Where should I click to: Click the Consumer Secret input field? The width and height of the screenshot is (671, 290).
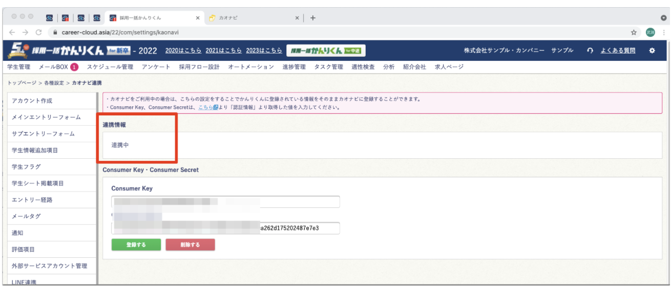pyautogui.click(x=225, y=228)
